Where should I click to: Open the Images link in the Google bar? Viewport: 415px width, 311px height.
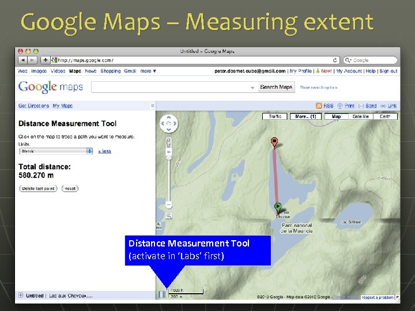39,71
